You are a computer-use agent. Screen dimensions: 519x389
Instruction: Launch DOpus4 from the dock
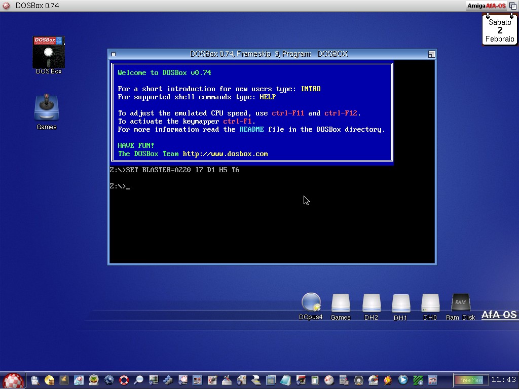(311, 303)
